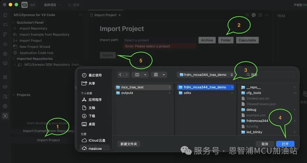Open frdm_mcxa344_trae_demo path popup

coord(206,75)
